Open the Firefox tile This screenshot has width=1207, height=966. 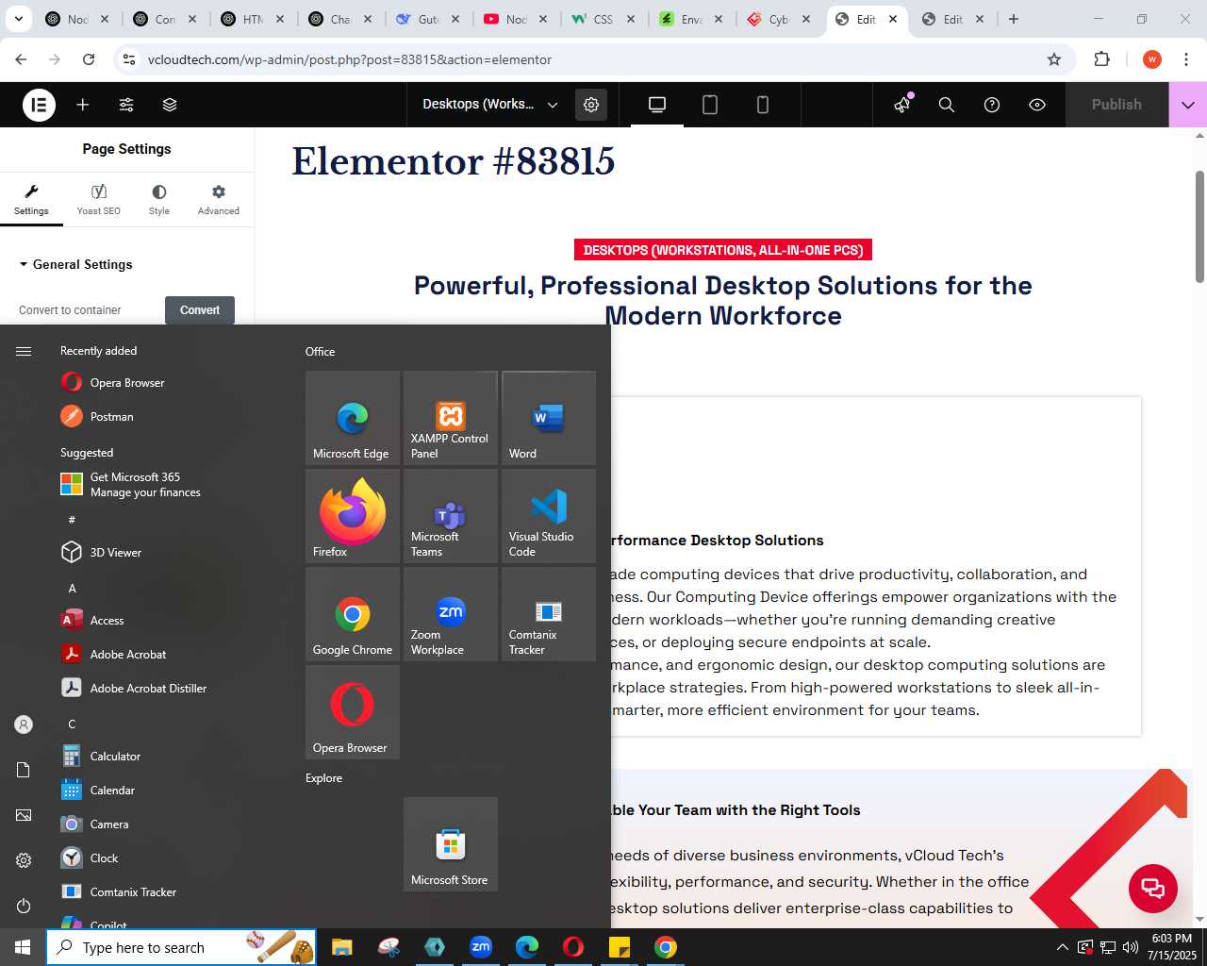353,516
